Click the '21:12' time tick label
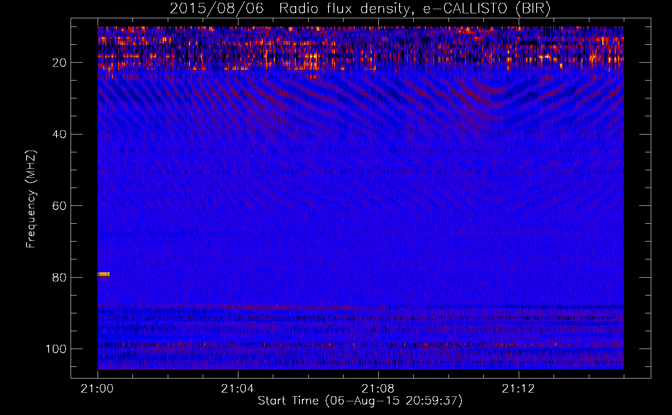The image size is (672, 415). tap(518, 389)
